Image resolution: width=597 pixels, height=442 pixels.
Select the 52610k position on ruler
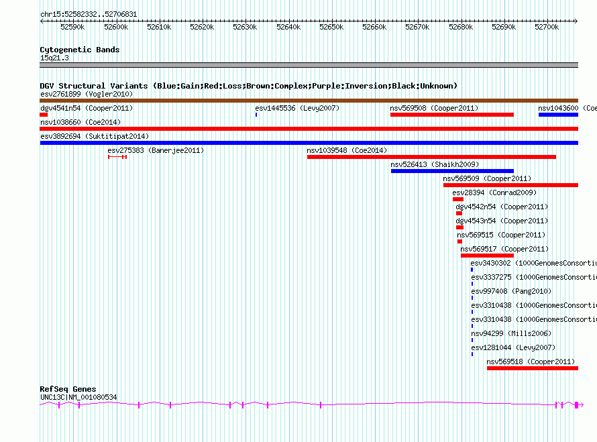pos(159,27)
